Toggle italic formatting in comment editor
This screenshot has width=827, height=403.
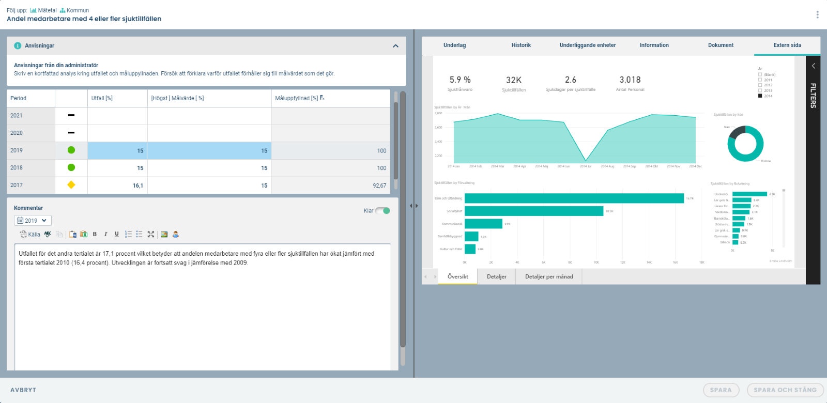[105, 235]
